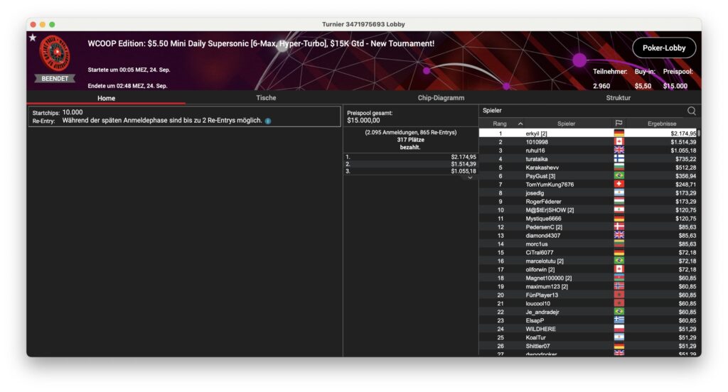Toggle sort arrow on Rang column
The image size is (728, 392).
point(520,124)
